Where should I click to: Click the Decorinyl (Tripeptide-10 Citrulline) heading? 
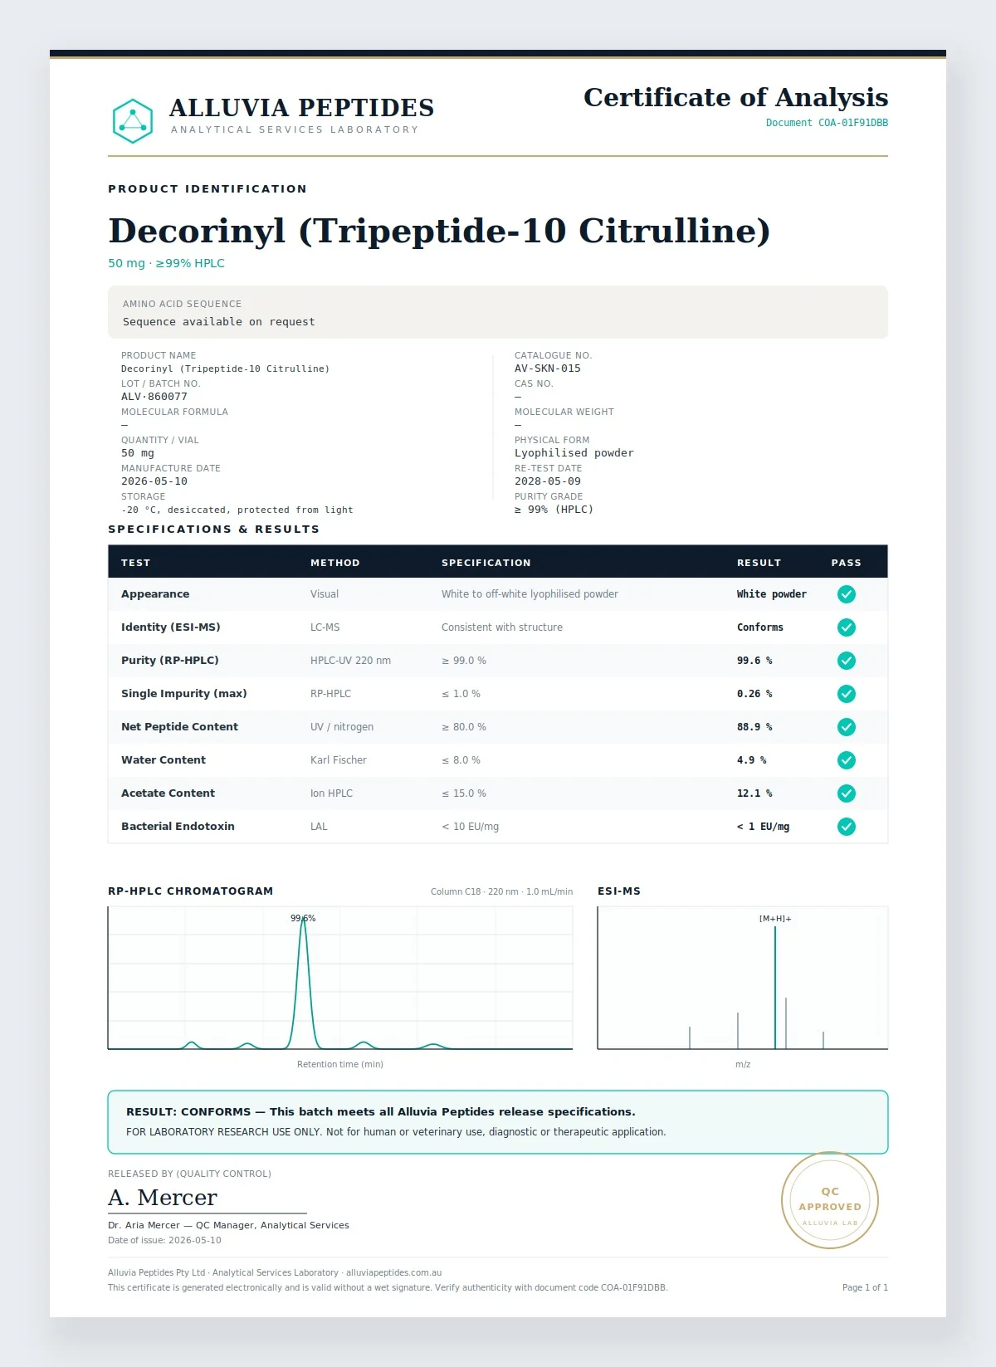coord(439,231)
